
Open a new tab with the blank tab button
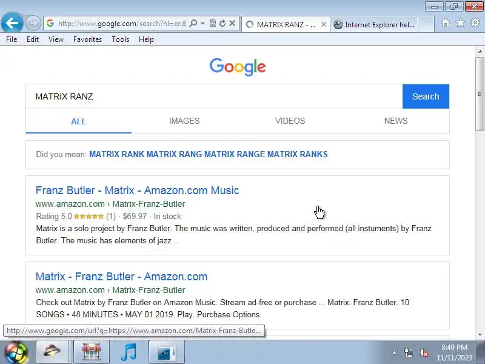(x=426, y=24)
